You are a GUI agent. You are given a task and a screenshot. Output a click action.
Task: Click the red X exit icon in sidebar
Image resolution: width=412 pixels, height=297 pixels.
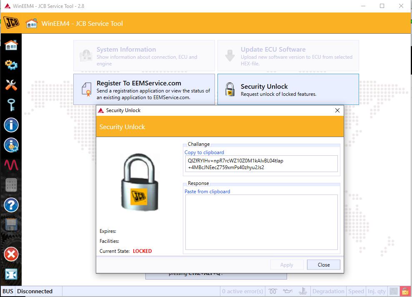coord(11,254)
